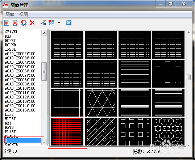Click the 1:10 scale icon
The height and width of the screenshot is (160, 195).
(x=43, y=23)
